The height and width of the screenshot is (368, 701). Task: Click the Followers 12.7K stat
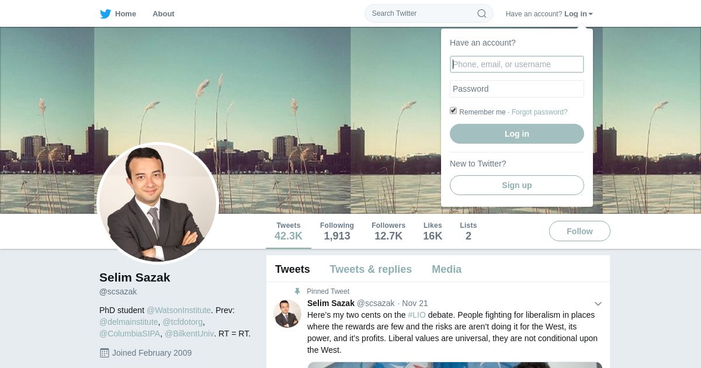pyautogui.click(x=388, y=231)
